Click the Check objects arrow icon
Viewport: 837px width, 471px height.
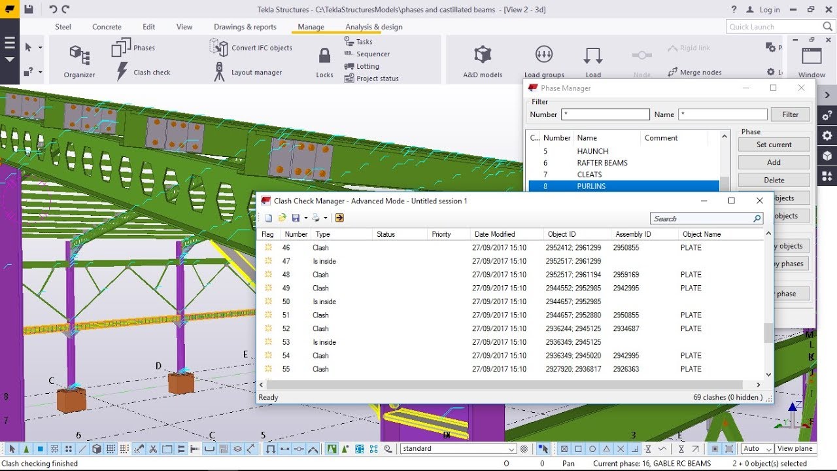click(x=339, y=218)
